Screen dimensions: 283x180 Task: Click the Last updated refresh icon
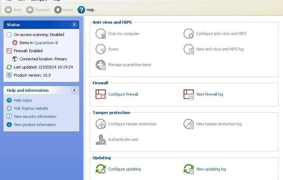coord(9,67)
